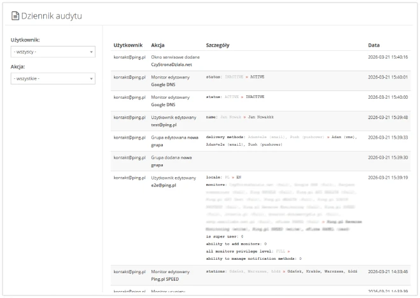Click Google DNS in the 15:40:00 row
420x298 pixels.
click(x=164, y=104)
